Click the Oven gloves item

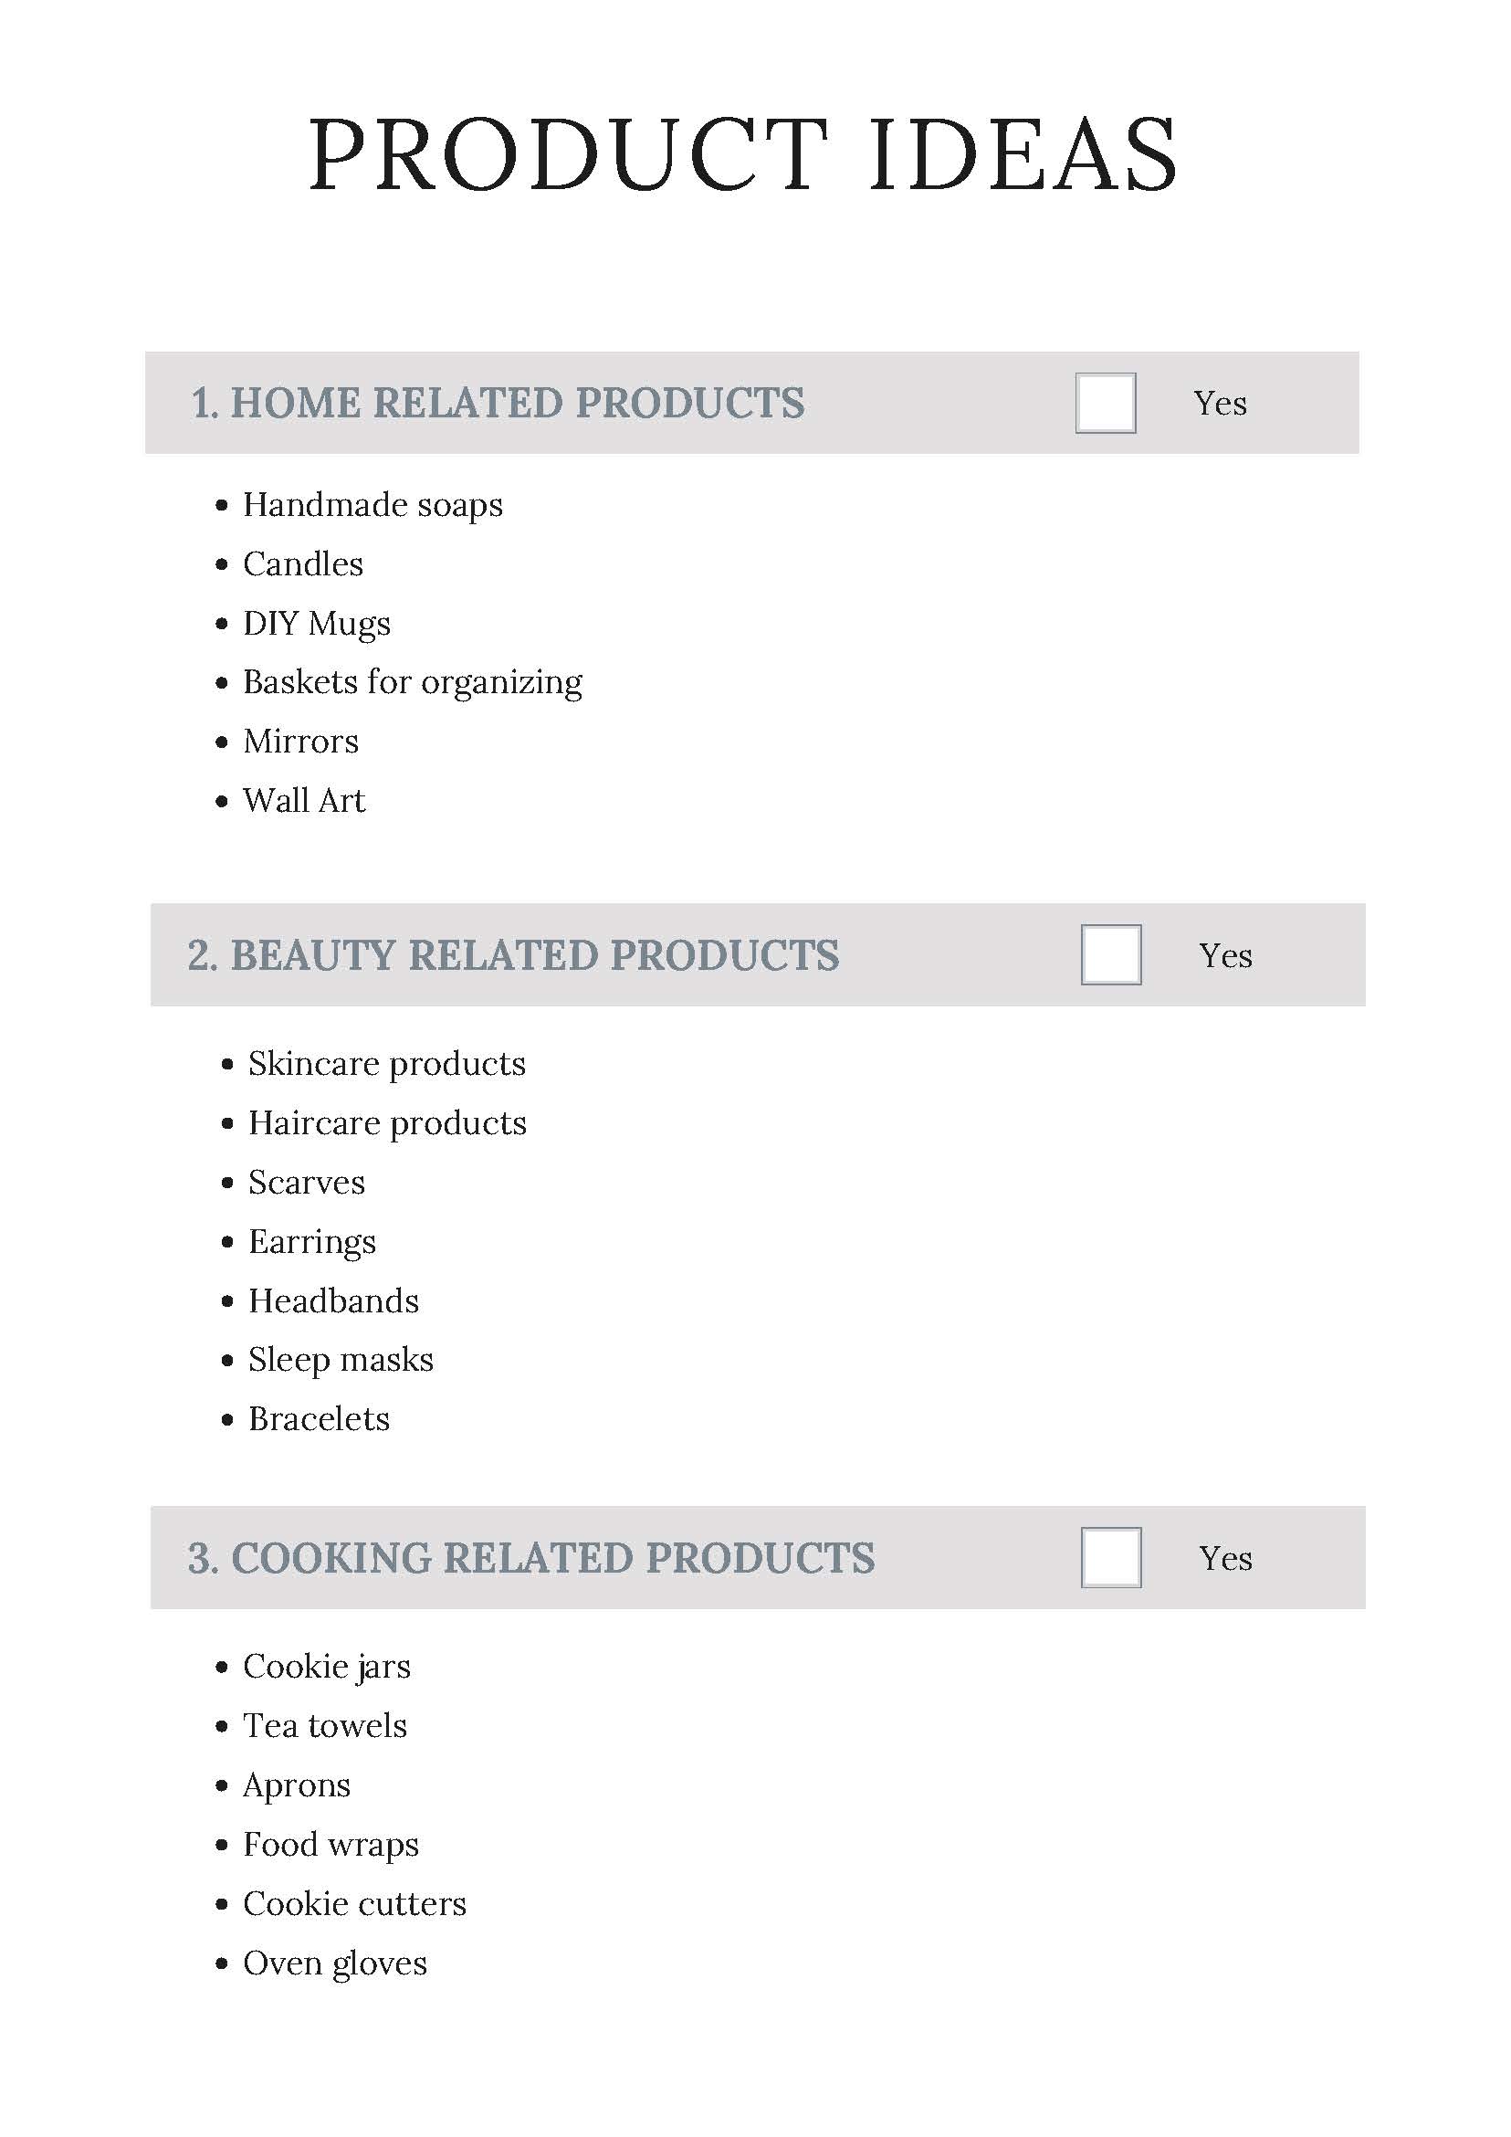(335, 1964)
